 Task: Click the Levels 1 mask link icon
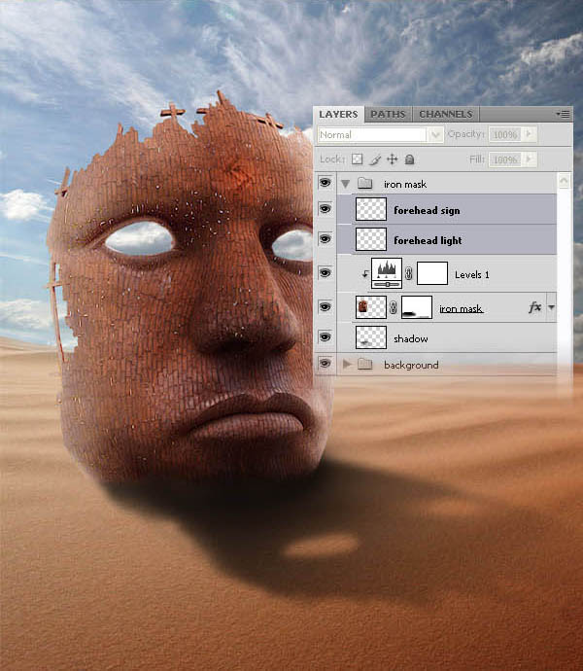point(409,273)
